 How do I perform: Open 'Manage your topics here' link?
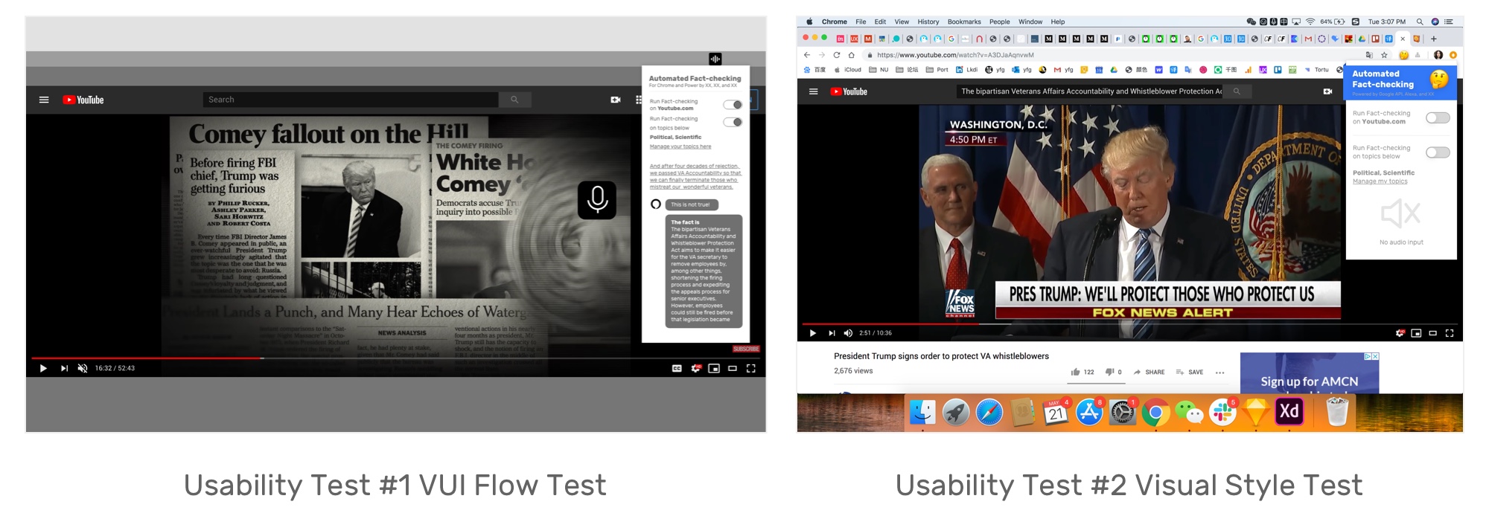[680, 146]
